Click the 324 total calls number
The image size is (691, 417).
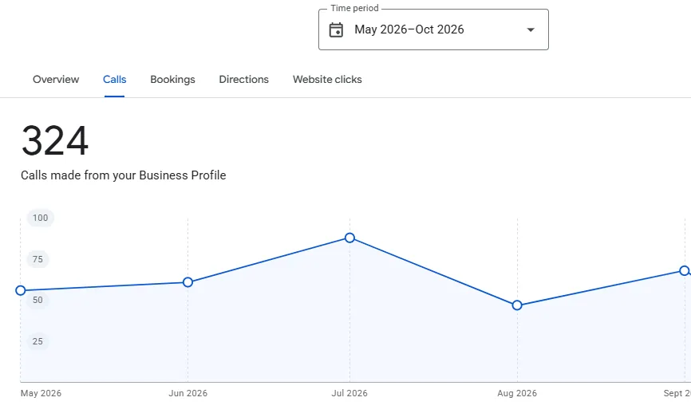[55, 141]
